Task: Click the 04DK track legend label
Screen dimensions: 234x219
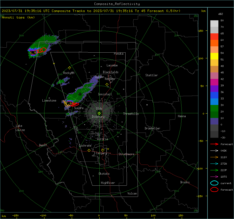Action: coord(224,151)
